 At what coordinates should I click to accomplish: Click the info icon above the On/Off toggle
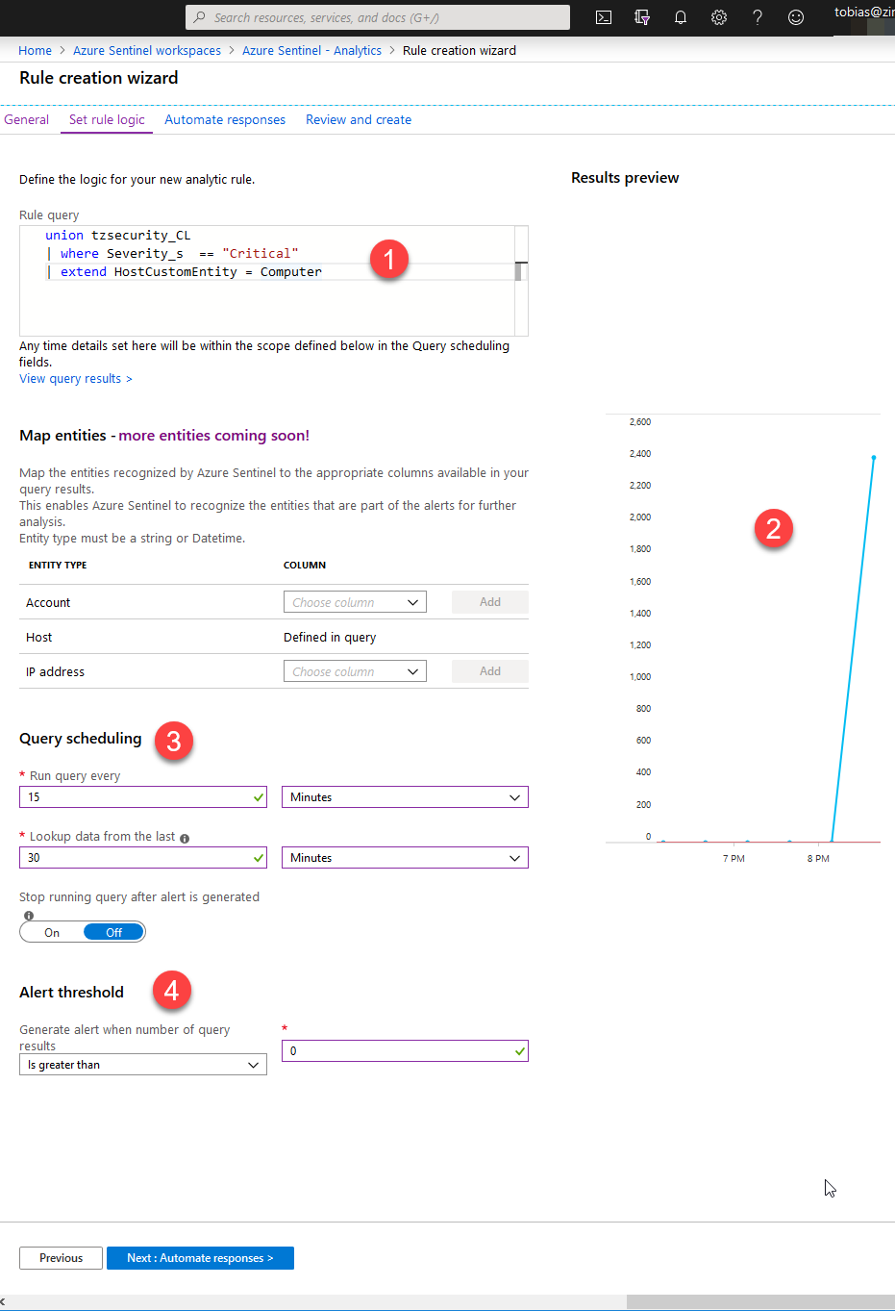[29, 916]
